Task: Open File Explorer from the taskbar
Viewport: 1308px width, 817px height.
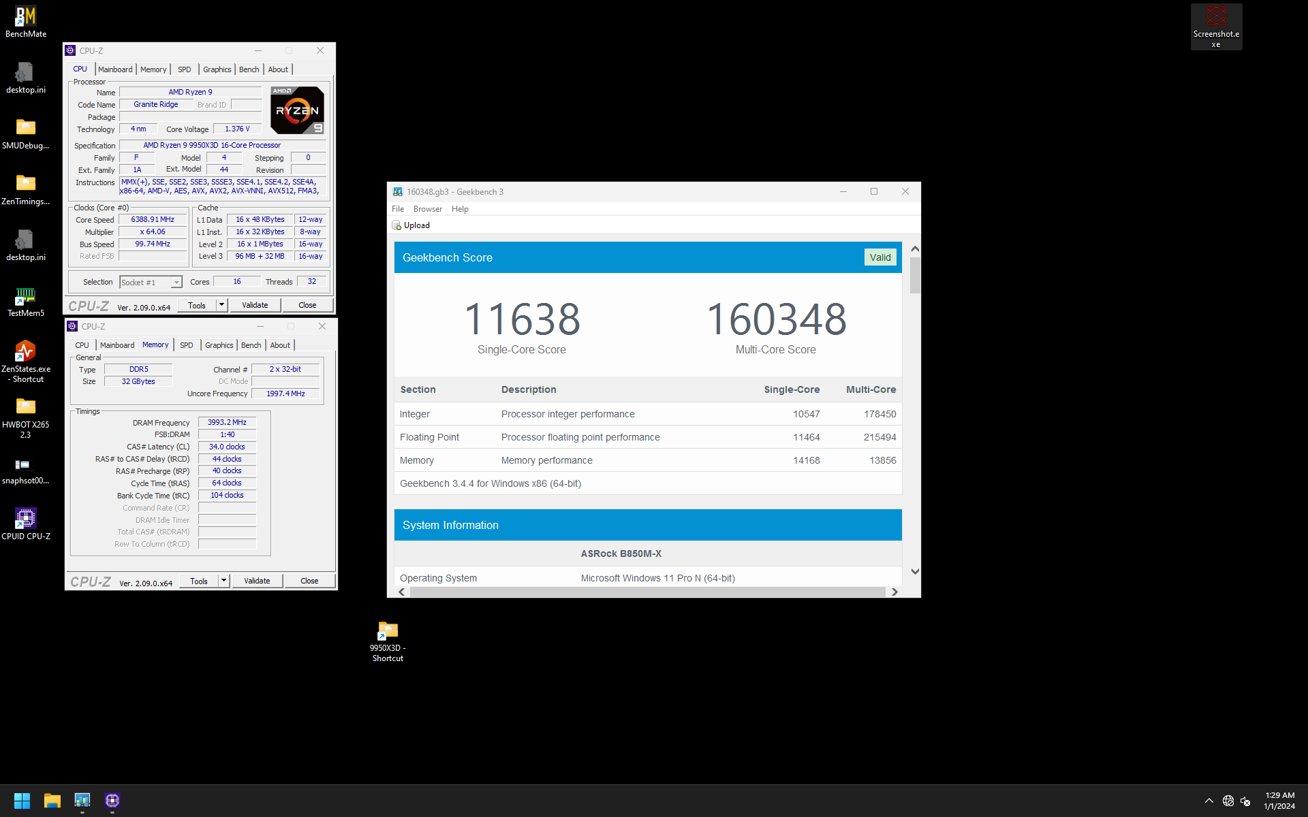Action: [52, 801]
